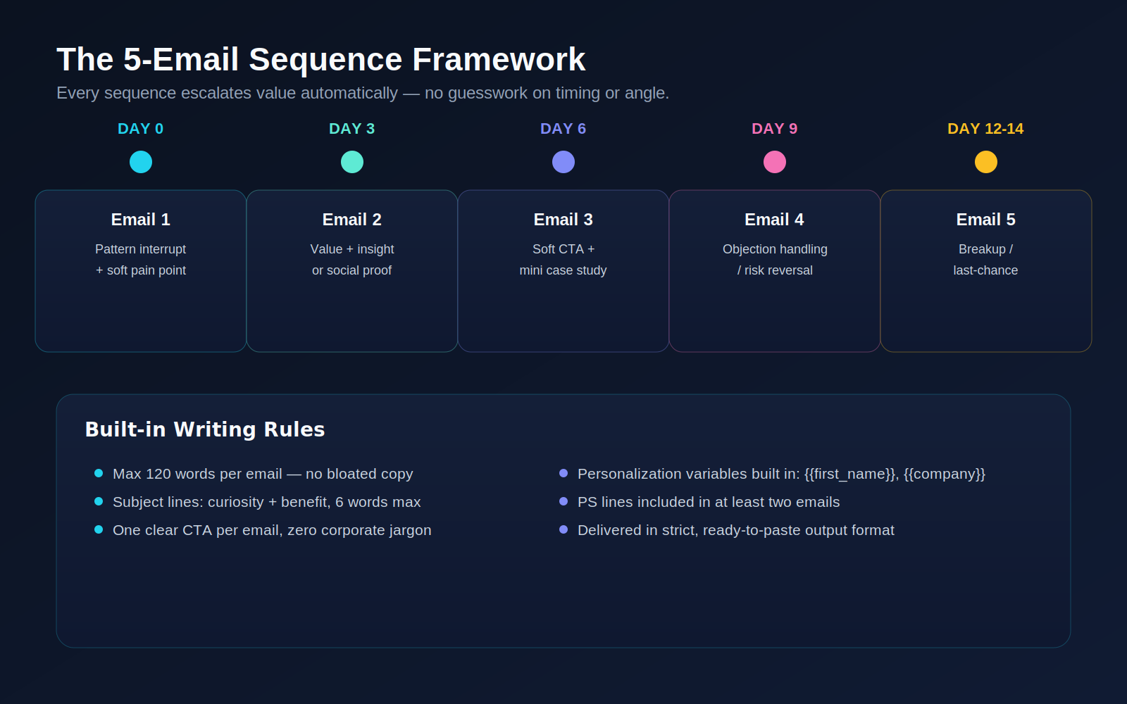This screenshot has width=1127, height=704.
Task: Click the 'Personalization variables built in' rule
Action: (781, 474)
